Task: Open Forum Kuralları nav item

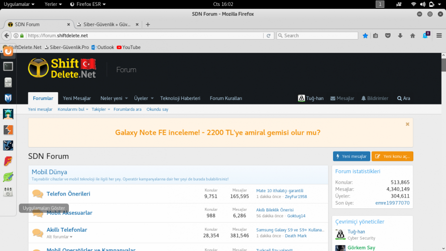Action: 226,99
